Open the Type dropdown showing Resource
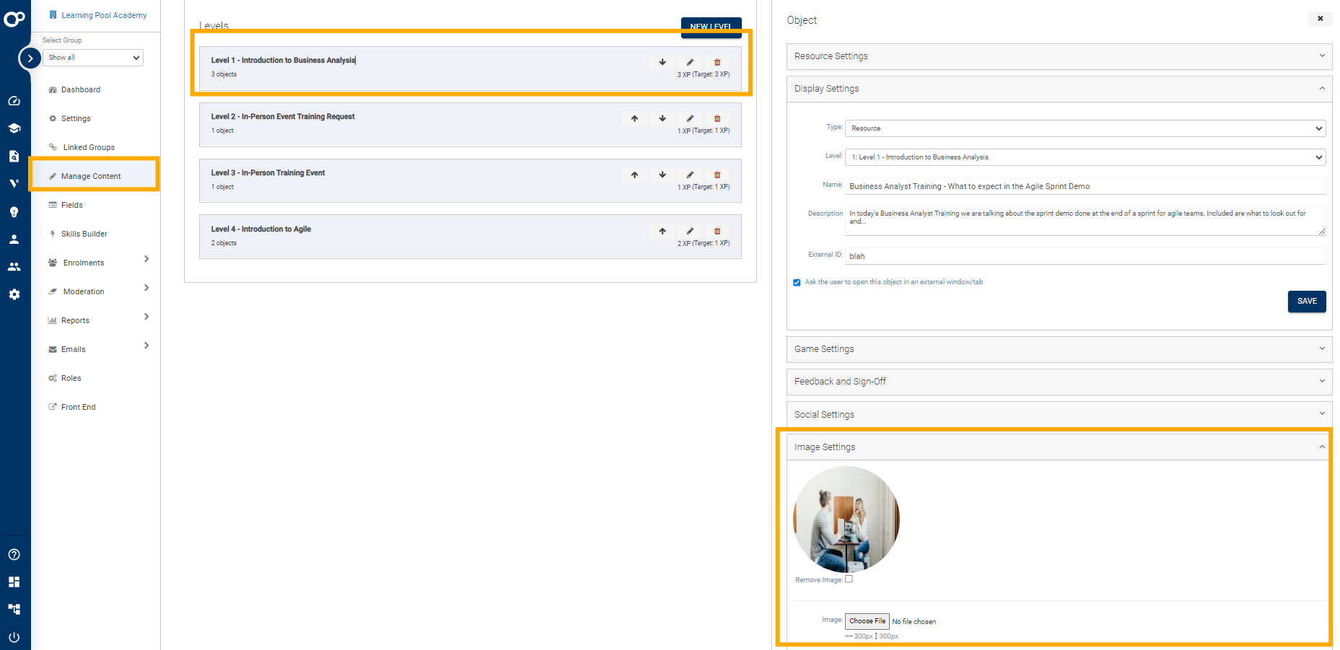1340x650 pixels. tap(1085, 128)
